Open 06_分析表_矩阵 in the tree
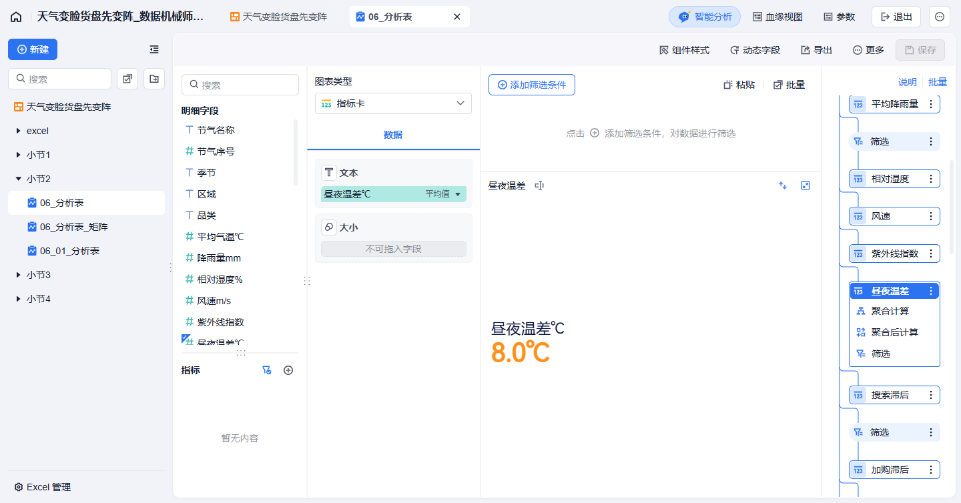Screen dimensions: 961x503 click(86, 227)
